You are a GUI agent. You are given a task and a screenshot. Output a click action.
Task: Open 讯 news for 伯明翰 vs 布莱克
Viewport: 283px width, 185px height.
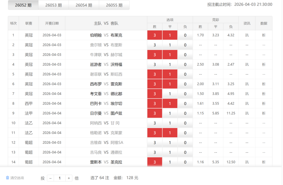pyautogui.click(x=247, y=35)
